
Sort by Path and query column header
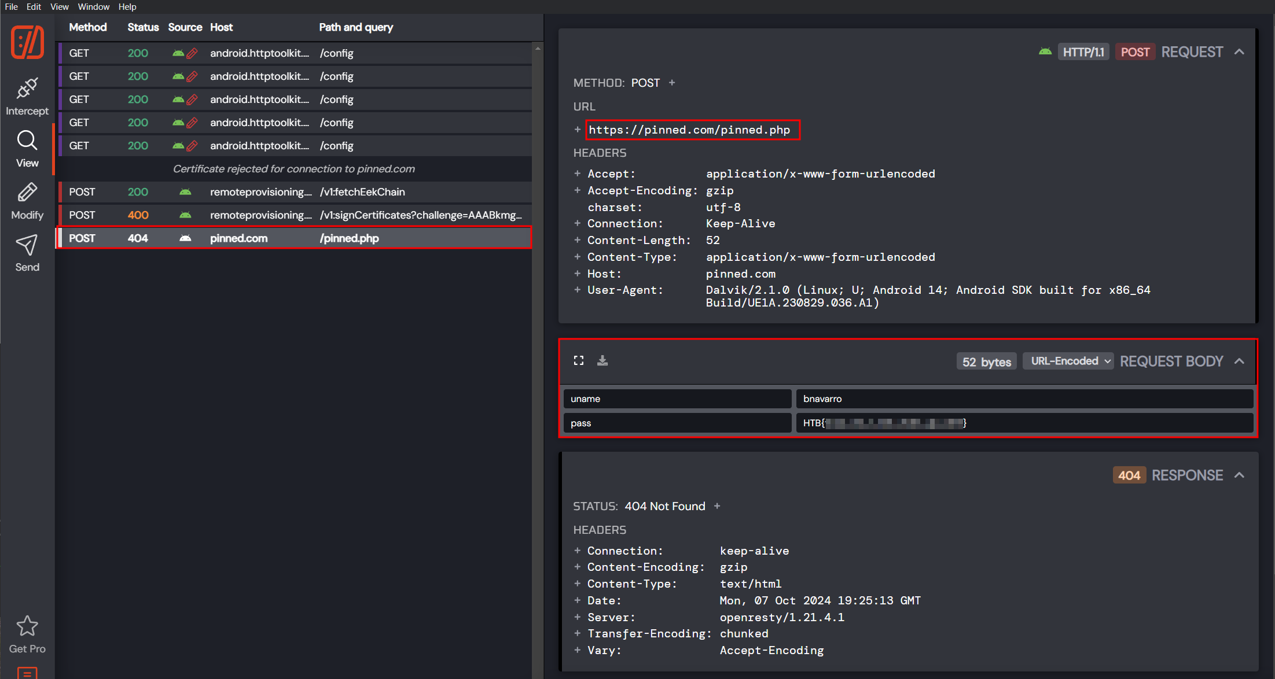click(356, 27)
